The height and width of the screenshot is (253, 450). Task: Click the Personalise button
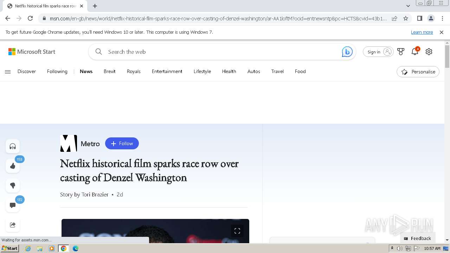pyautogui.click(x=418, y=72)
